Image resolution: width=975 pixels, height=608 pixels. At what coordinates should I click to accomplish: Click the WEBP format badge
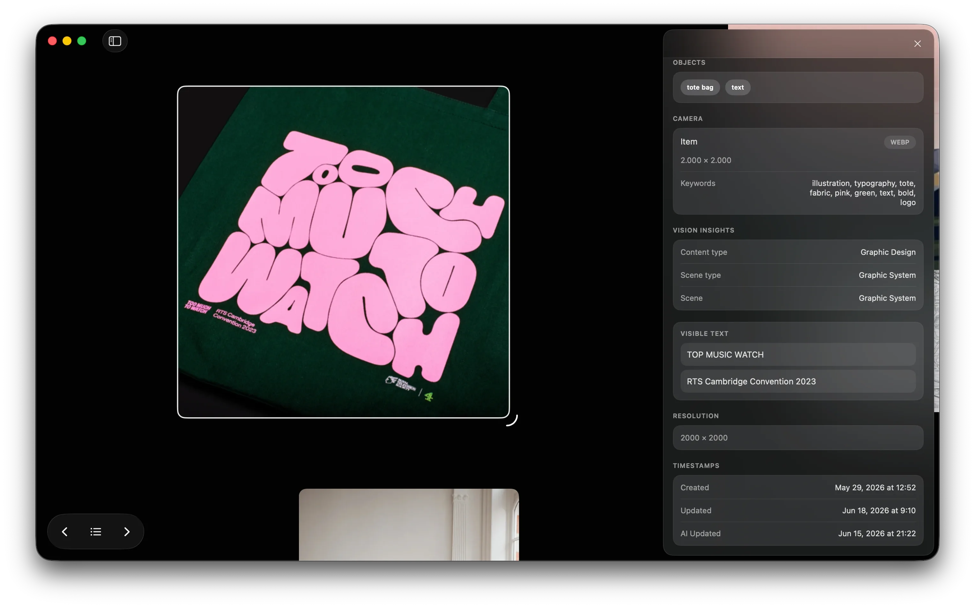click(899, 142)
